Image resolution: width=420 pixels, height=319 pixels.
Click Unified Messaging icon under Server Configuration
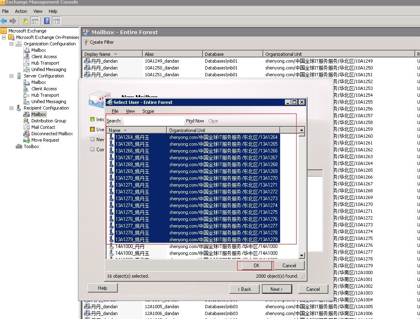tap(26, 102)
